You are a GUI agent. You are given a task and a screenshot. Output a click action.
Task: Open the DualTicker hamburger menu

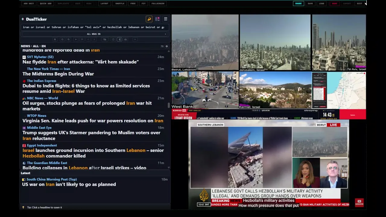point(166,19)
